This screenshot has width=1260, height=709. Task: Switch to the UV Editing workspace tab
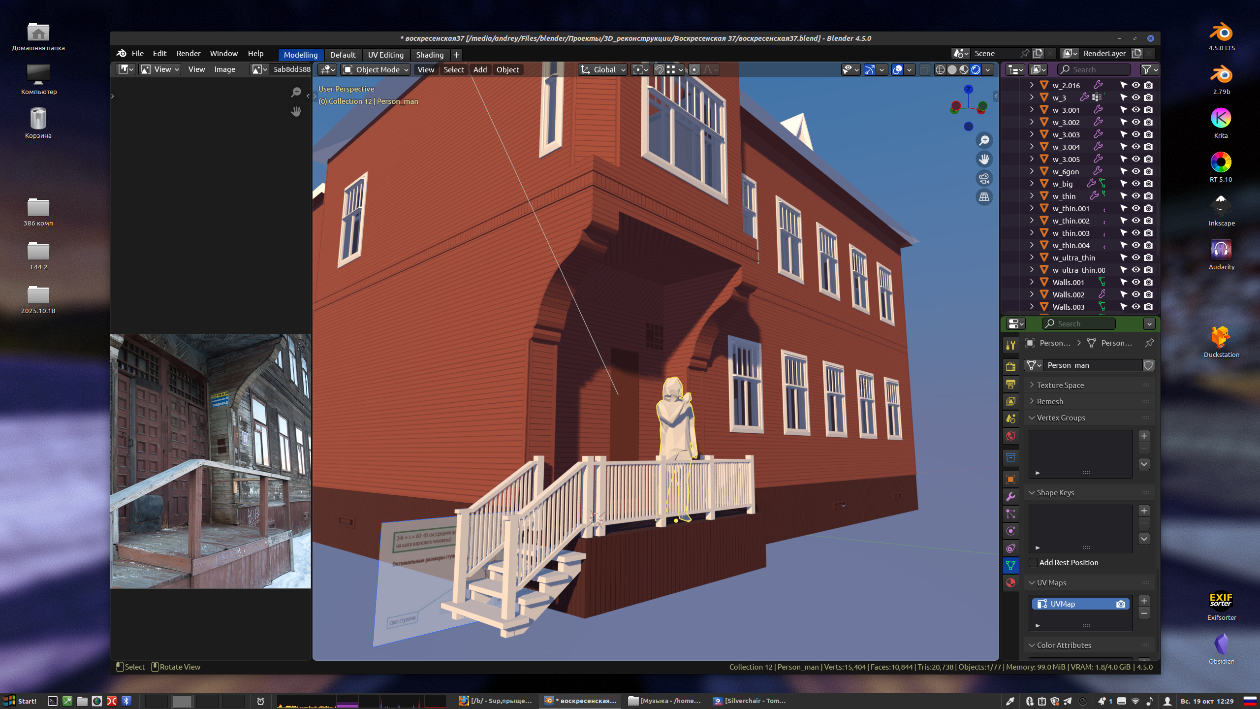tap(385, 55)
